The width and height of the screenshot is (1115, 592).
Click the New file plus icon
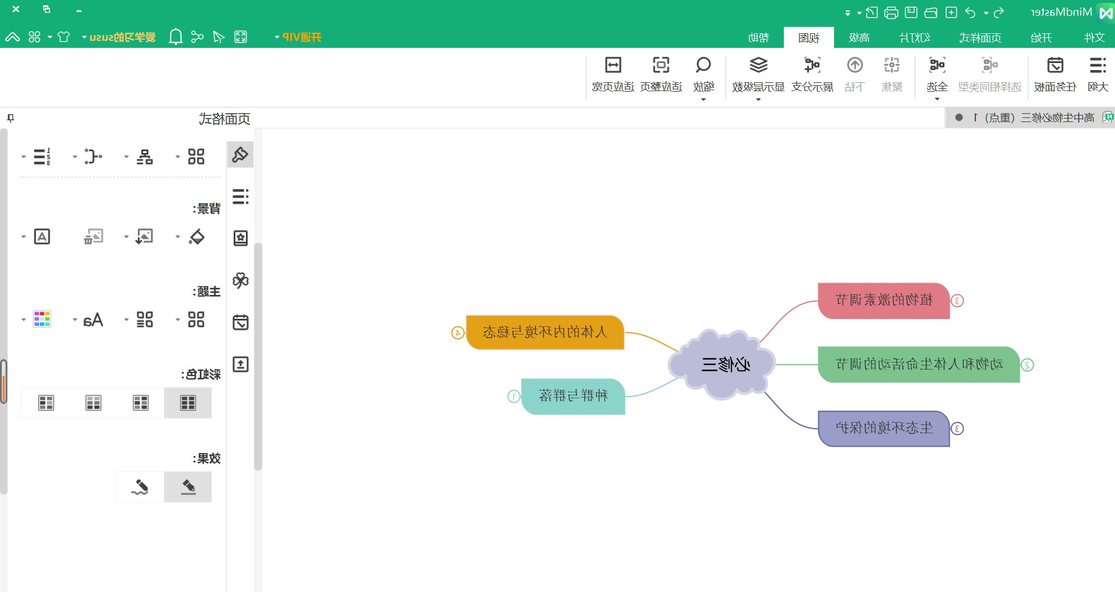point(951,12)
